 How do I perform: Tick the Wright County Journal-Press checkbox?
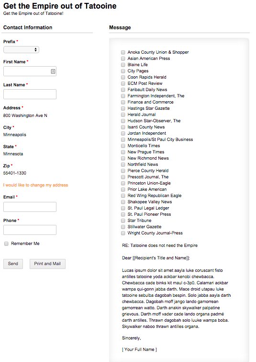(123, 233)
